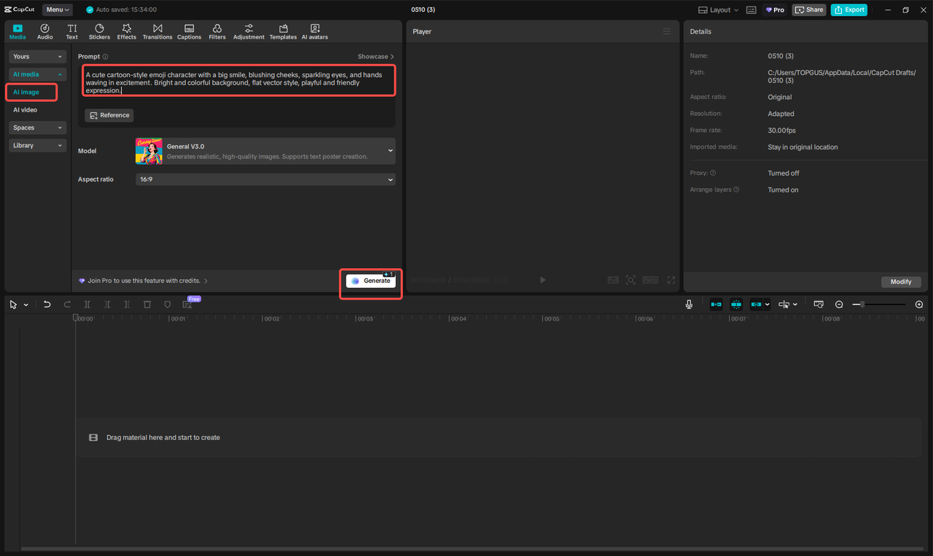Open the Effects tab
The image size is (933, 556).
tap(127, 31)
